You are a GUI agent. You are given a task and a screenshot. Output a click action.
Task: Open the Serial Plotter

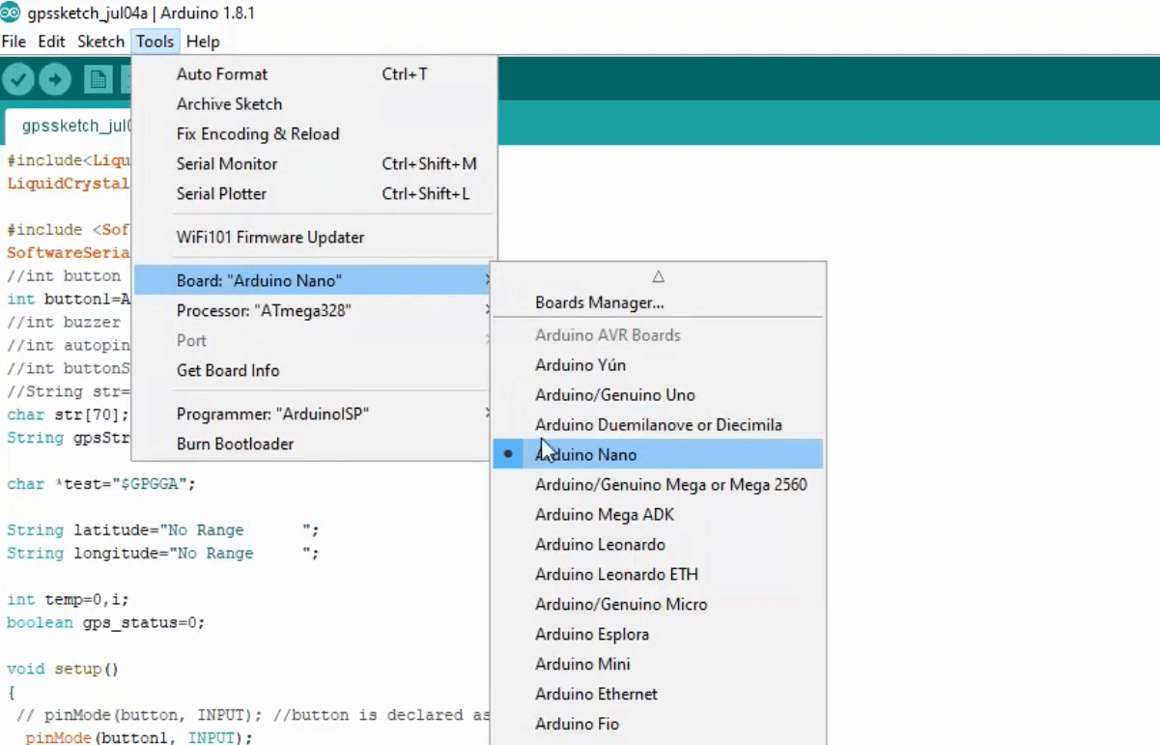point(314,193)
